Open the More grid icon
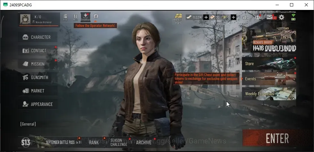 pyautogui.click(x=75, y=17)
